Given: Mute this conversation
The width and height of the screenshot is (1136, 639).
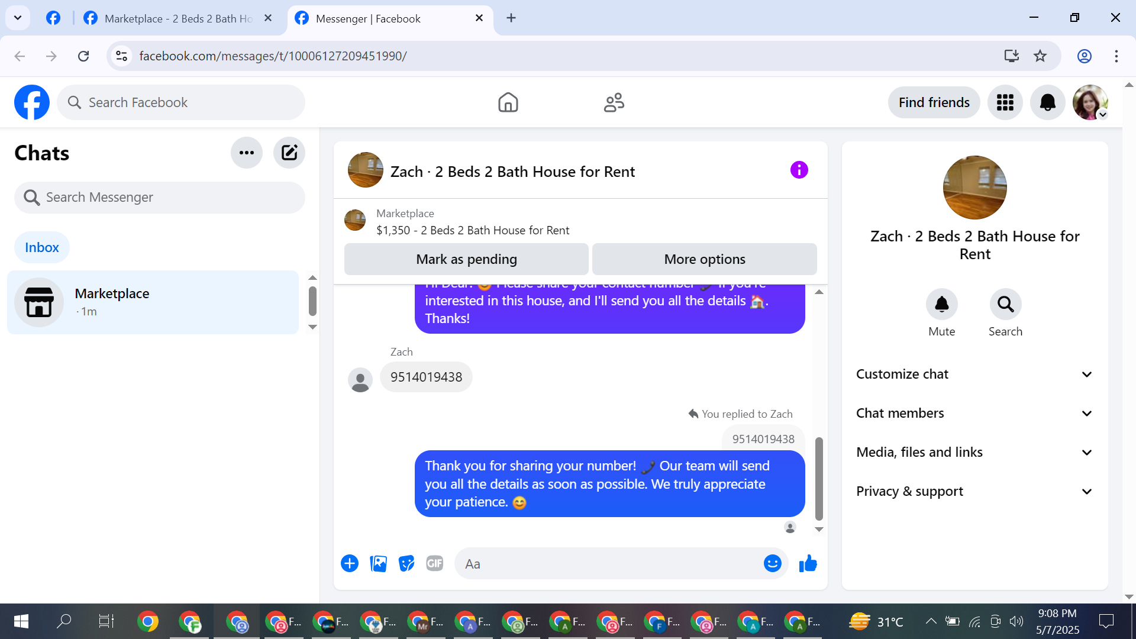Looking at the screenshot, I should (941, 304).
